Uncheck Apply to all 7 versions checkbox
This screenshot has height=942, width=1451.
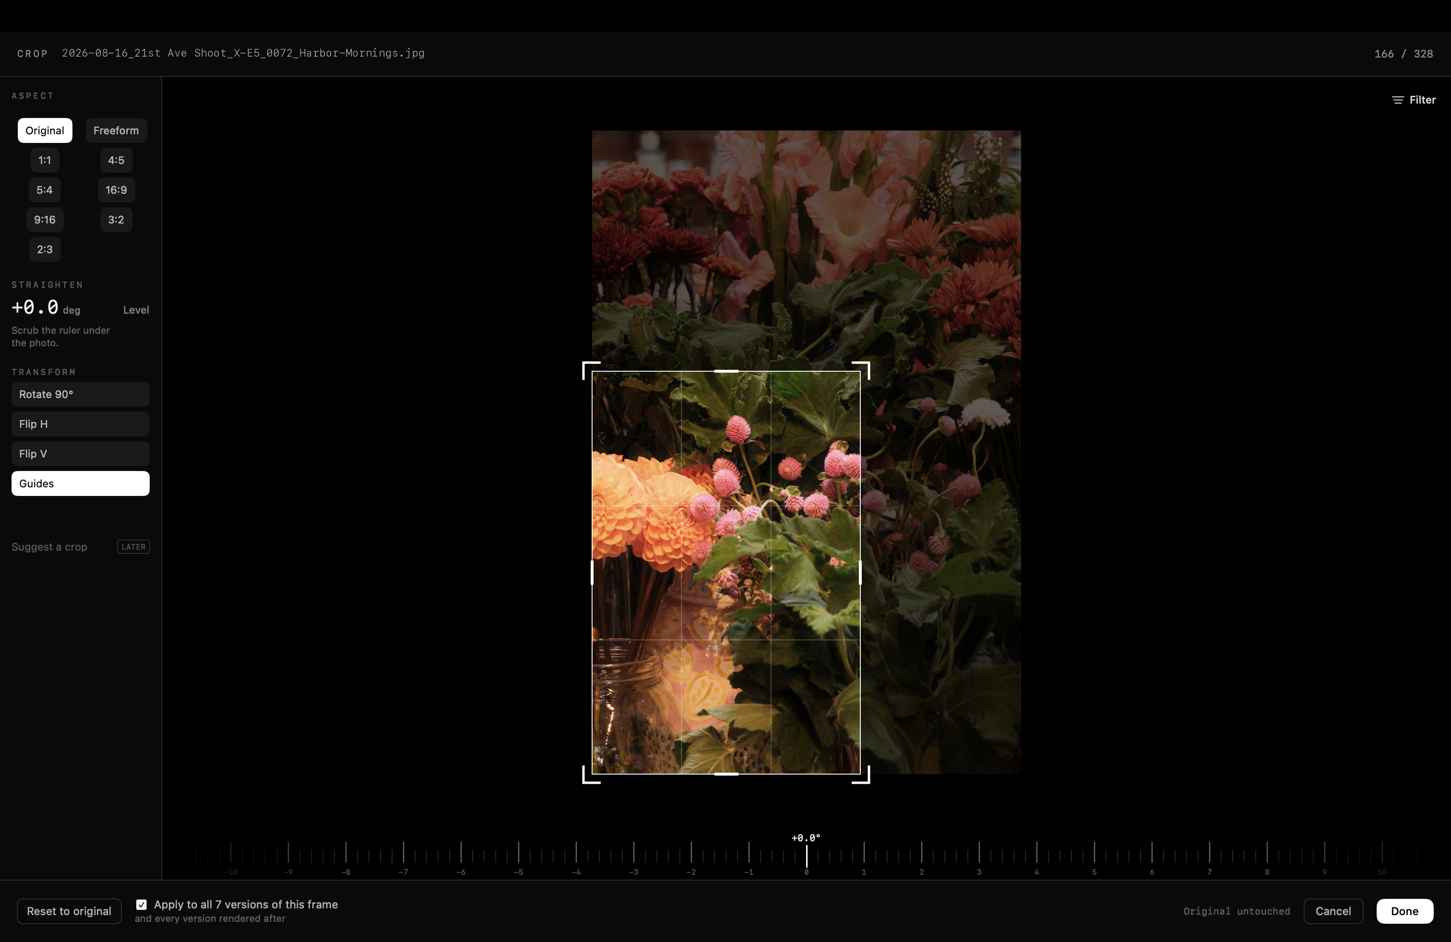pyautogui.click(x=142, y=904)
